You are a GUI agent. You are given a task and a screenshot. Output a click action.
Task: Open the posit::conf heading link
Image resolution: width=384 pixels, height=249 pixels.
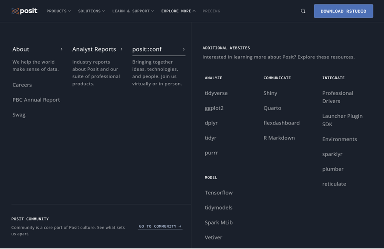[x=147, y=49]
